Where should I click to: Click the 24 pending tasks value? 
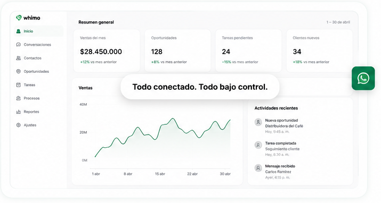click(226, 52)
